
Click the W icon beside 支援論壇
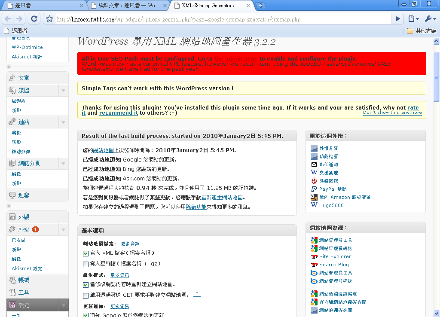[314, 173]
